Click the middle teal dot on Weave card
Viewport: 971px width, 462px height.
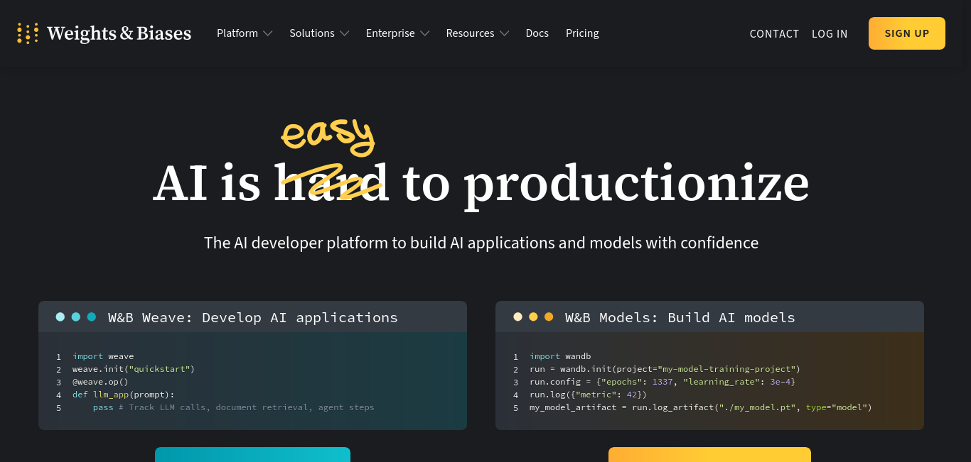click(76, 317)
